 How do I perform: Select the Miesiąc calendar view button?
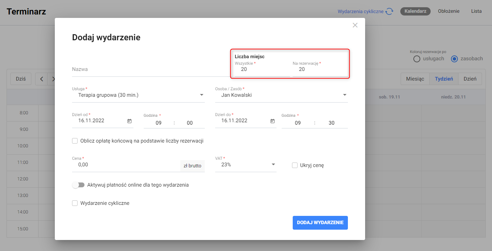[415, 79]
